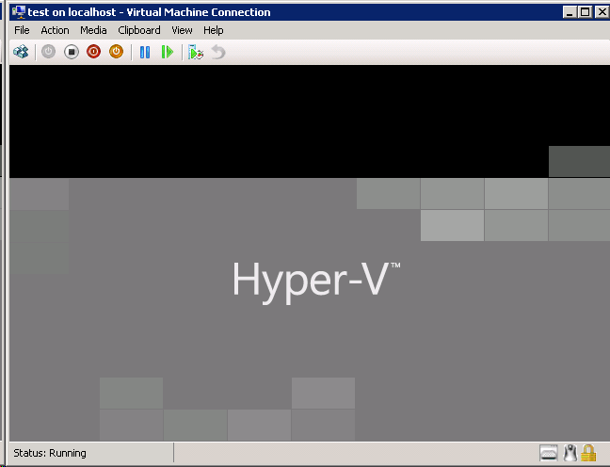This screenshot has width=610, height=467.
Task: Open the View menu
Action: tap(182, 30)
